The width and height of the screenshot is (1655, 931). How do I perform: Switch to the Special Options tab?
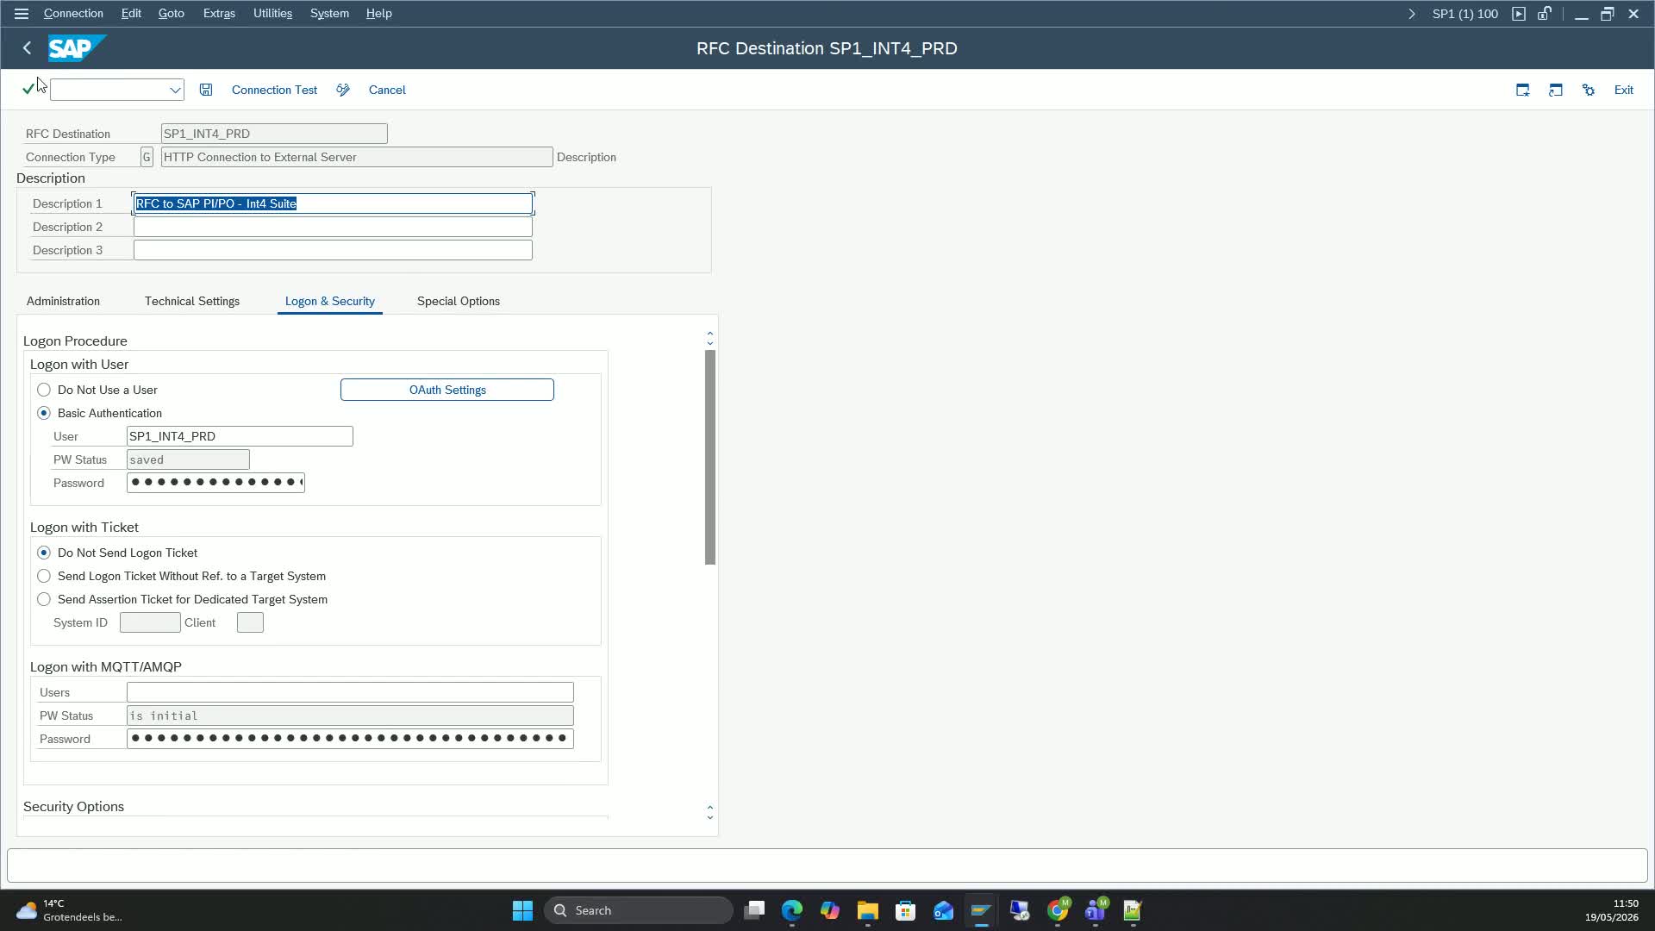[x=459, y=301]
